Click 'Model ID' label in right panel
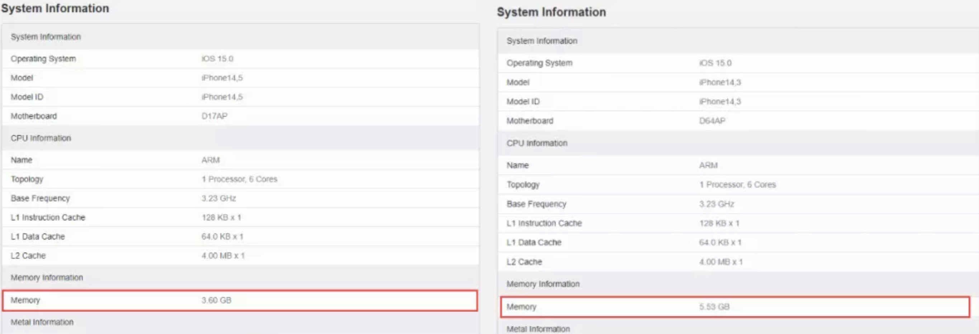This screenshot has height=334, width=979. [x=523, y=101]
